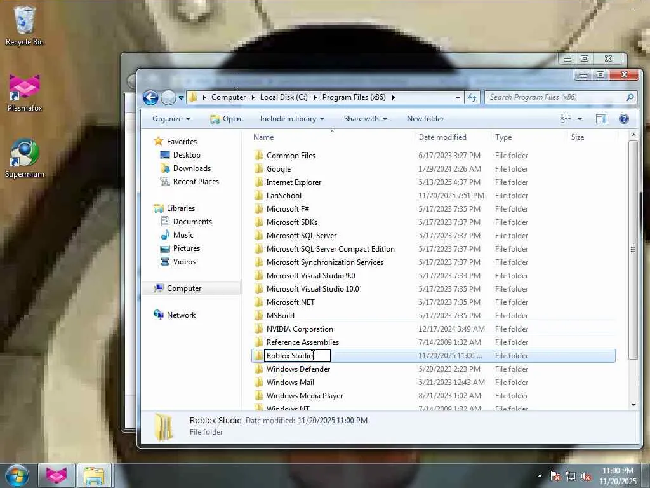The height and width of the screenshot is (488, 650).
Task: Expand the arrow after Program Files (x86)
Action: click(393, 97)
